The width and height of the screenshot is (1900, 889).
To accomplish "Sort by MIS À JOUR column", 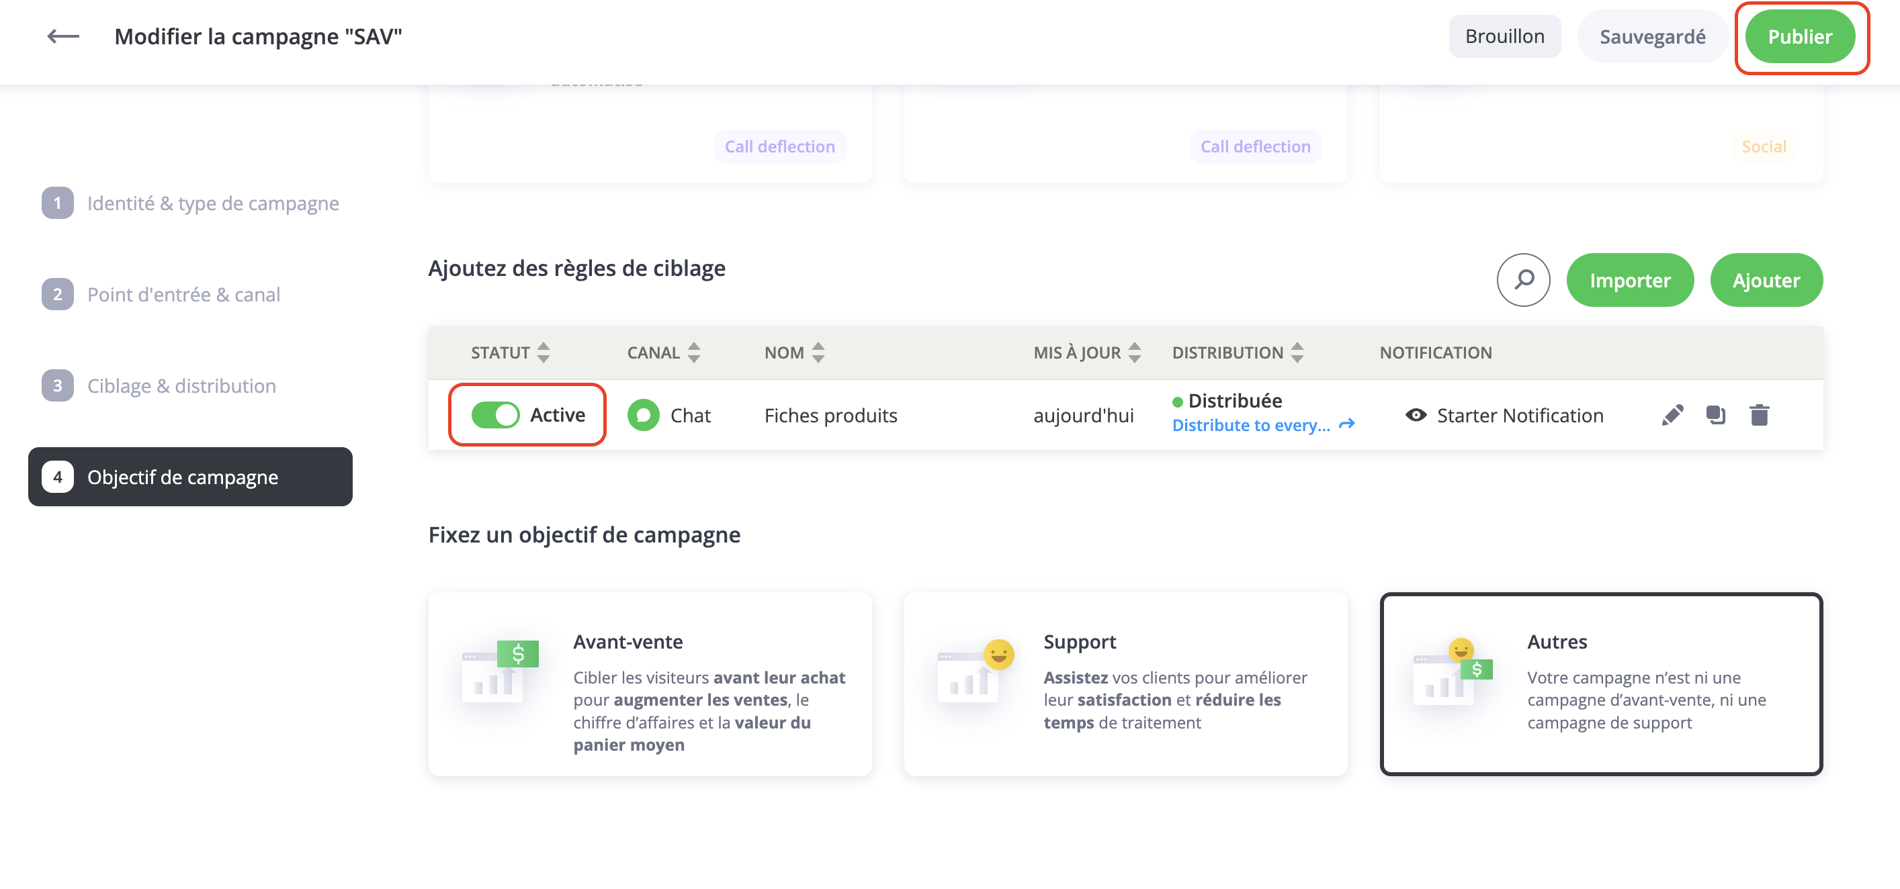I will 1134,353.
